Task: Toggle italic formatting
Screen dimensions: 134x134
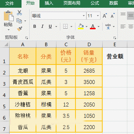Action: [x=42, y=26]
